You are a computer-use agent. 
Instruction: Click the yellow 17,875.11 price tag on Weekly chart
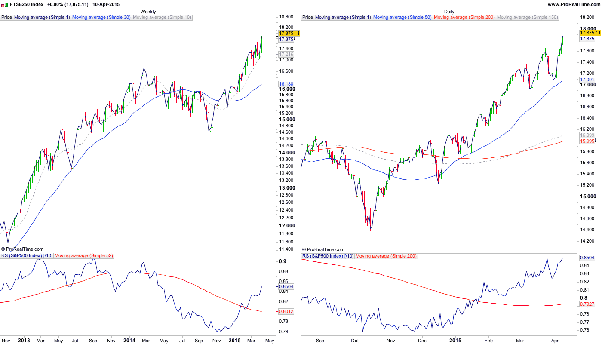[x=289, y=33]
